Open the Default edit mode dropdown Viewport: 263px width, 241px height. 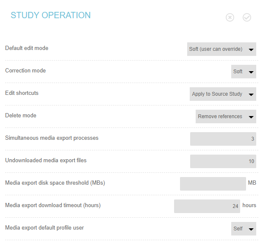tap(221, 49)
